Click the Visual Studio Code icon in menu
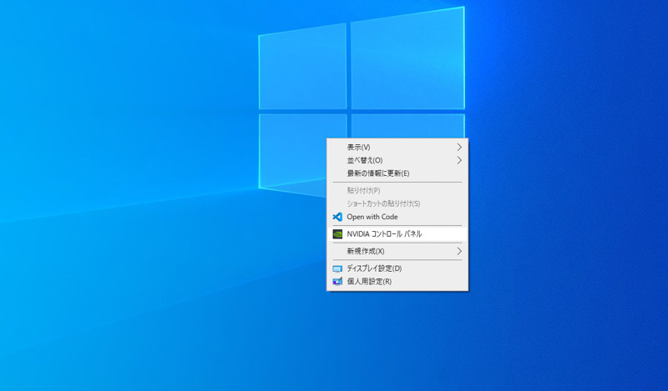668x391 pixels. click(337, 217)
